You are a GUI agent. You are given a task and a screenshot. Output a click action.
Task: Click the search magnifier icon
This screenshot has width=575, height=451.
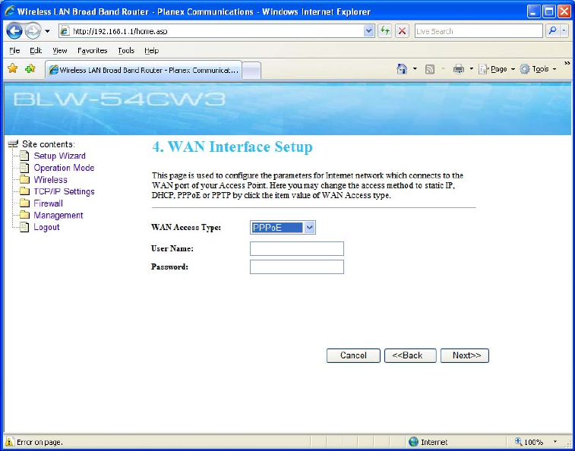click(x=552, y=31)
